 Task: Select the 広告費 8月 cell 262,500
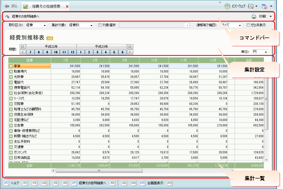95,125
